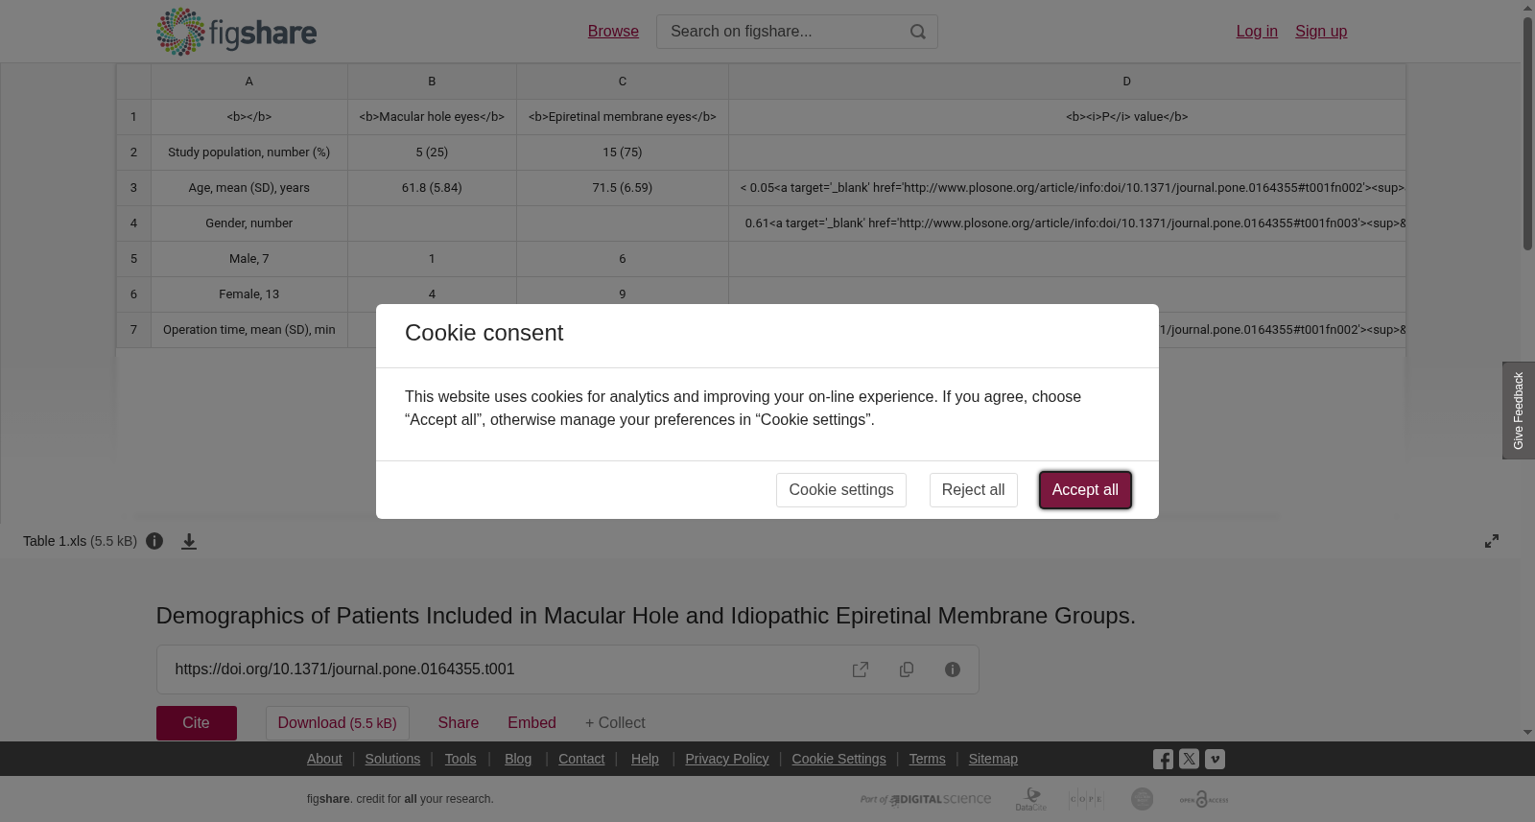
Task: Download Table 1.xls via arrow icon
Action: 189,541
